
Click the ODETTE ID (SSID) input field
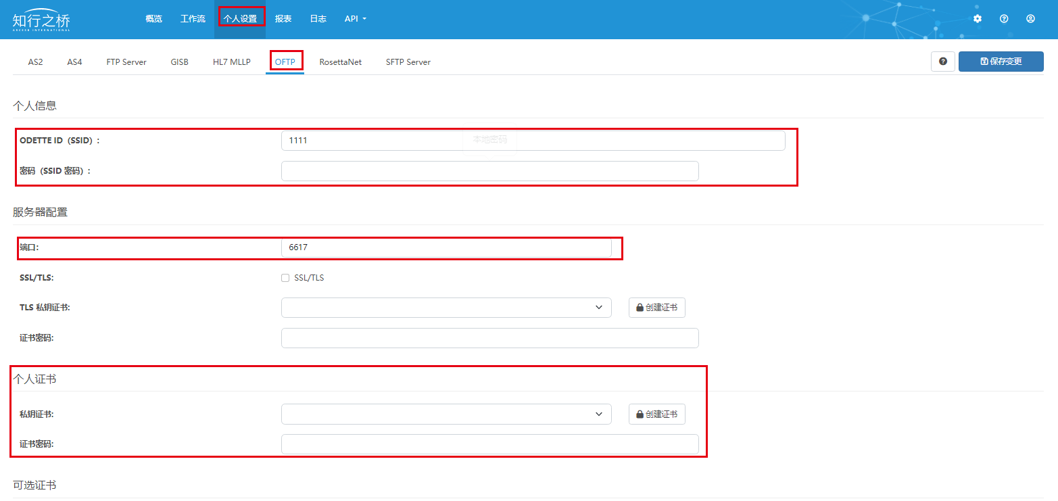tap(533, 141)
